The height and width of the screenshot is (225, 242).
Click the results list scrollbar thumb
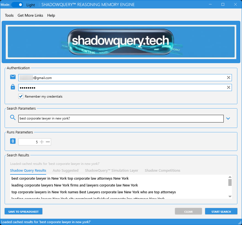(x=230, y=182)
